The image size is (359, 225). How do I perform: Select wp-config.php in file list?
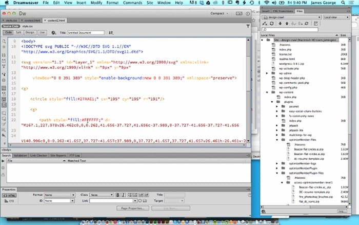288,88
